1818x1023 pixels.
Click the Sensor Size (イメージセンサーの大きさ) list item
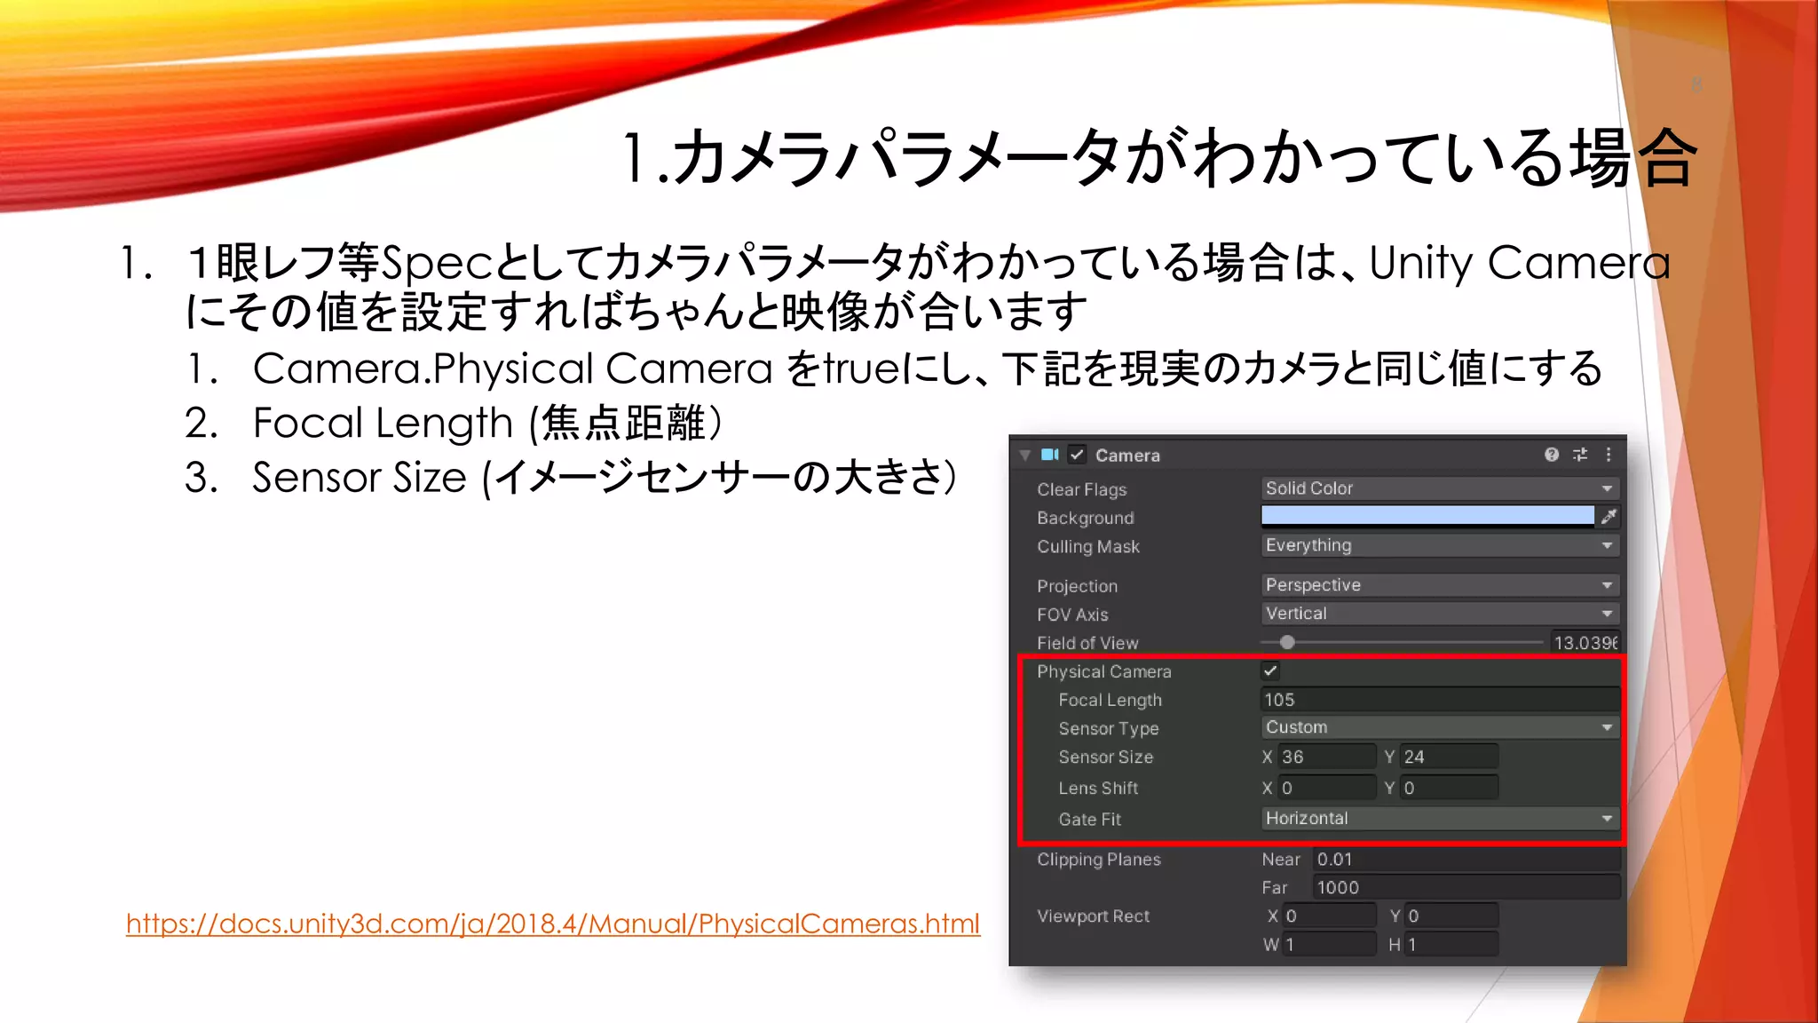click(605, 478)
